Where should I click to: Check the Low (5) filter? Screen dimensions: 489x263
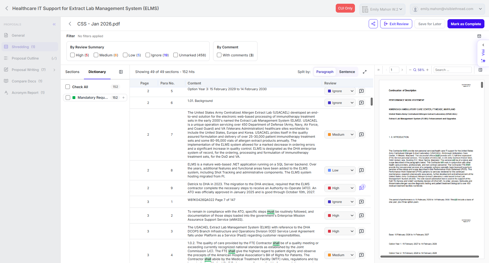[125, 55]
